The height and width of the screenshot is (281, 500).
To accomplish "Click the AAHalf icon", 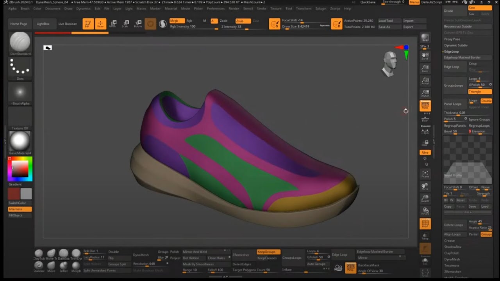I will [425, 93].
